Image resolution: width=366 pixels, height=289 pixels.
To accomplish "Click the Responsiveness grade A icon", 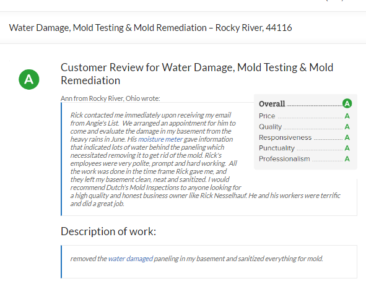I will (347, 137).
